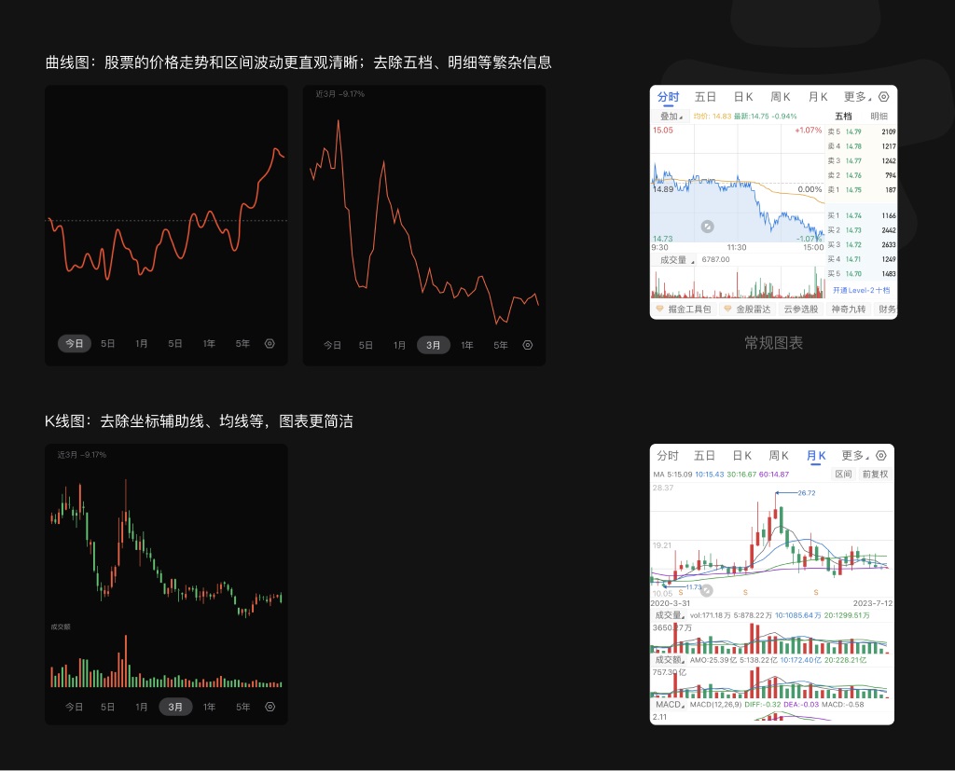Click the 近3月 -9.17% label above curve chart
The image size is (955, 771).
click(x=339, y=94)
